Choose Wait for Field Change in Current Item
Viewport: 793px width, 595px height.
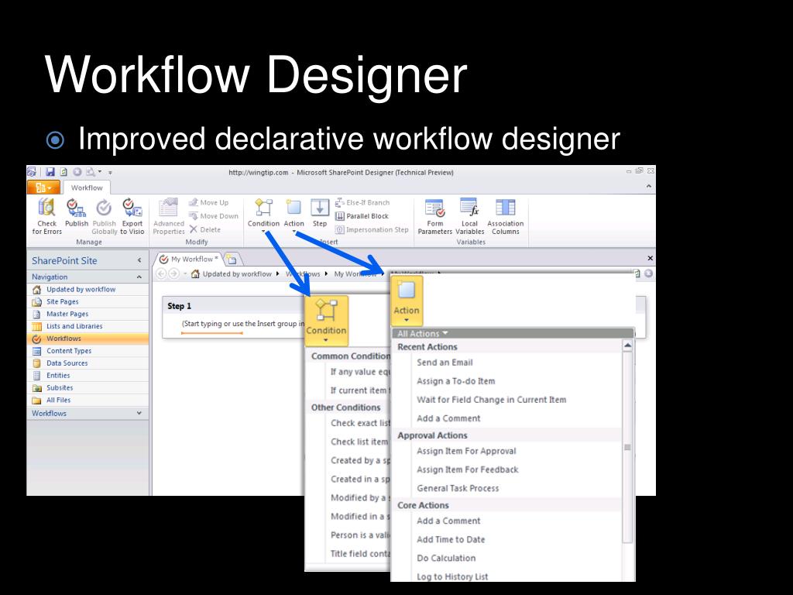click(x=491, y=400)
